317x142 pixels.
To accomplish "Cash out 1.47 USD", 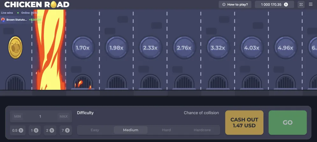I will 244,123.
